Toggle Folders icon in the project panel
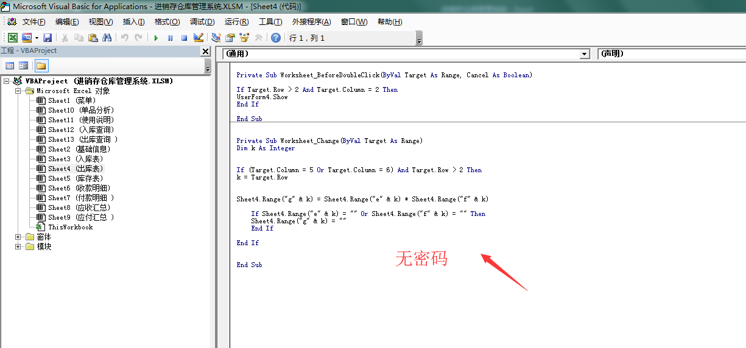This screenshot has width=746, height=348. [41, 66]
